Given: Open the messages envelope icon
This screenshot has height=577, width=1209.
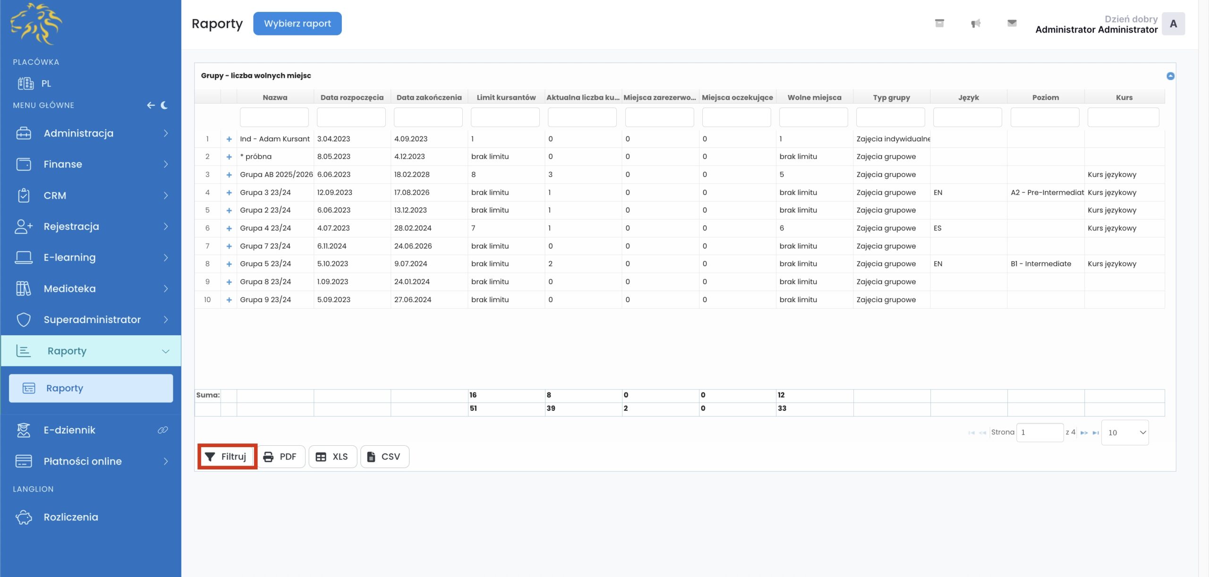Looking at the screenshot, I should pos(1012,23).
